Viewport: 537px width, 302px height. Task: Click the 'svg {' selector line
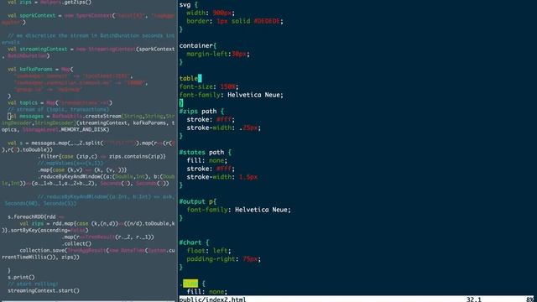(x=188, y=5)
